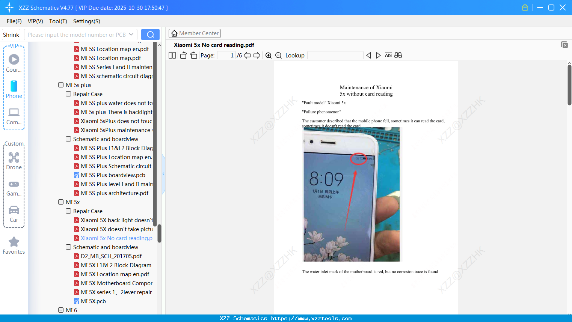
Task: Select the Car category icon
Action: pyautogui.click(x=14, y=211)
